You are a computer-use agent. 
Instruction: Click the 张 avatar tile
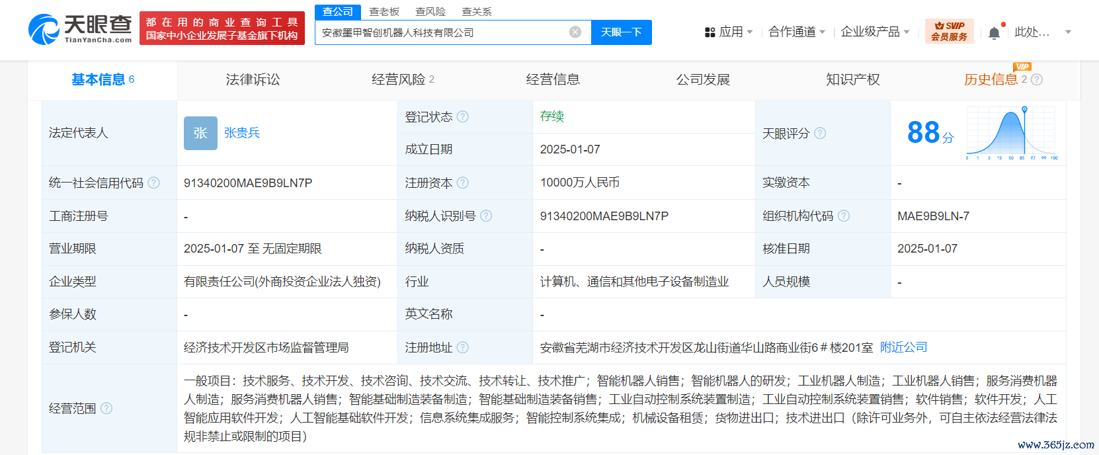(200, 133)
